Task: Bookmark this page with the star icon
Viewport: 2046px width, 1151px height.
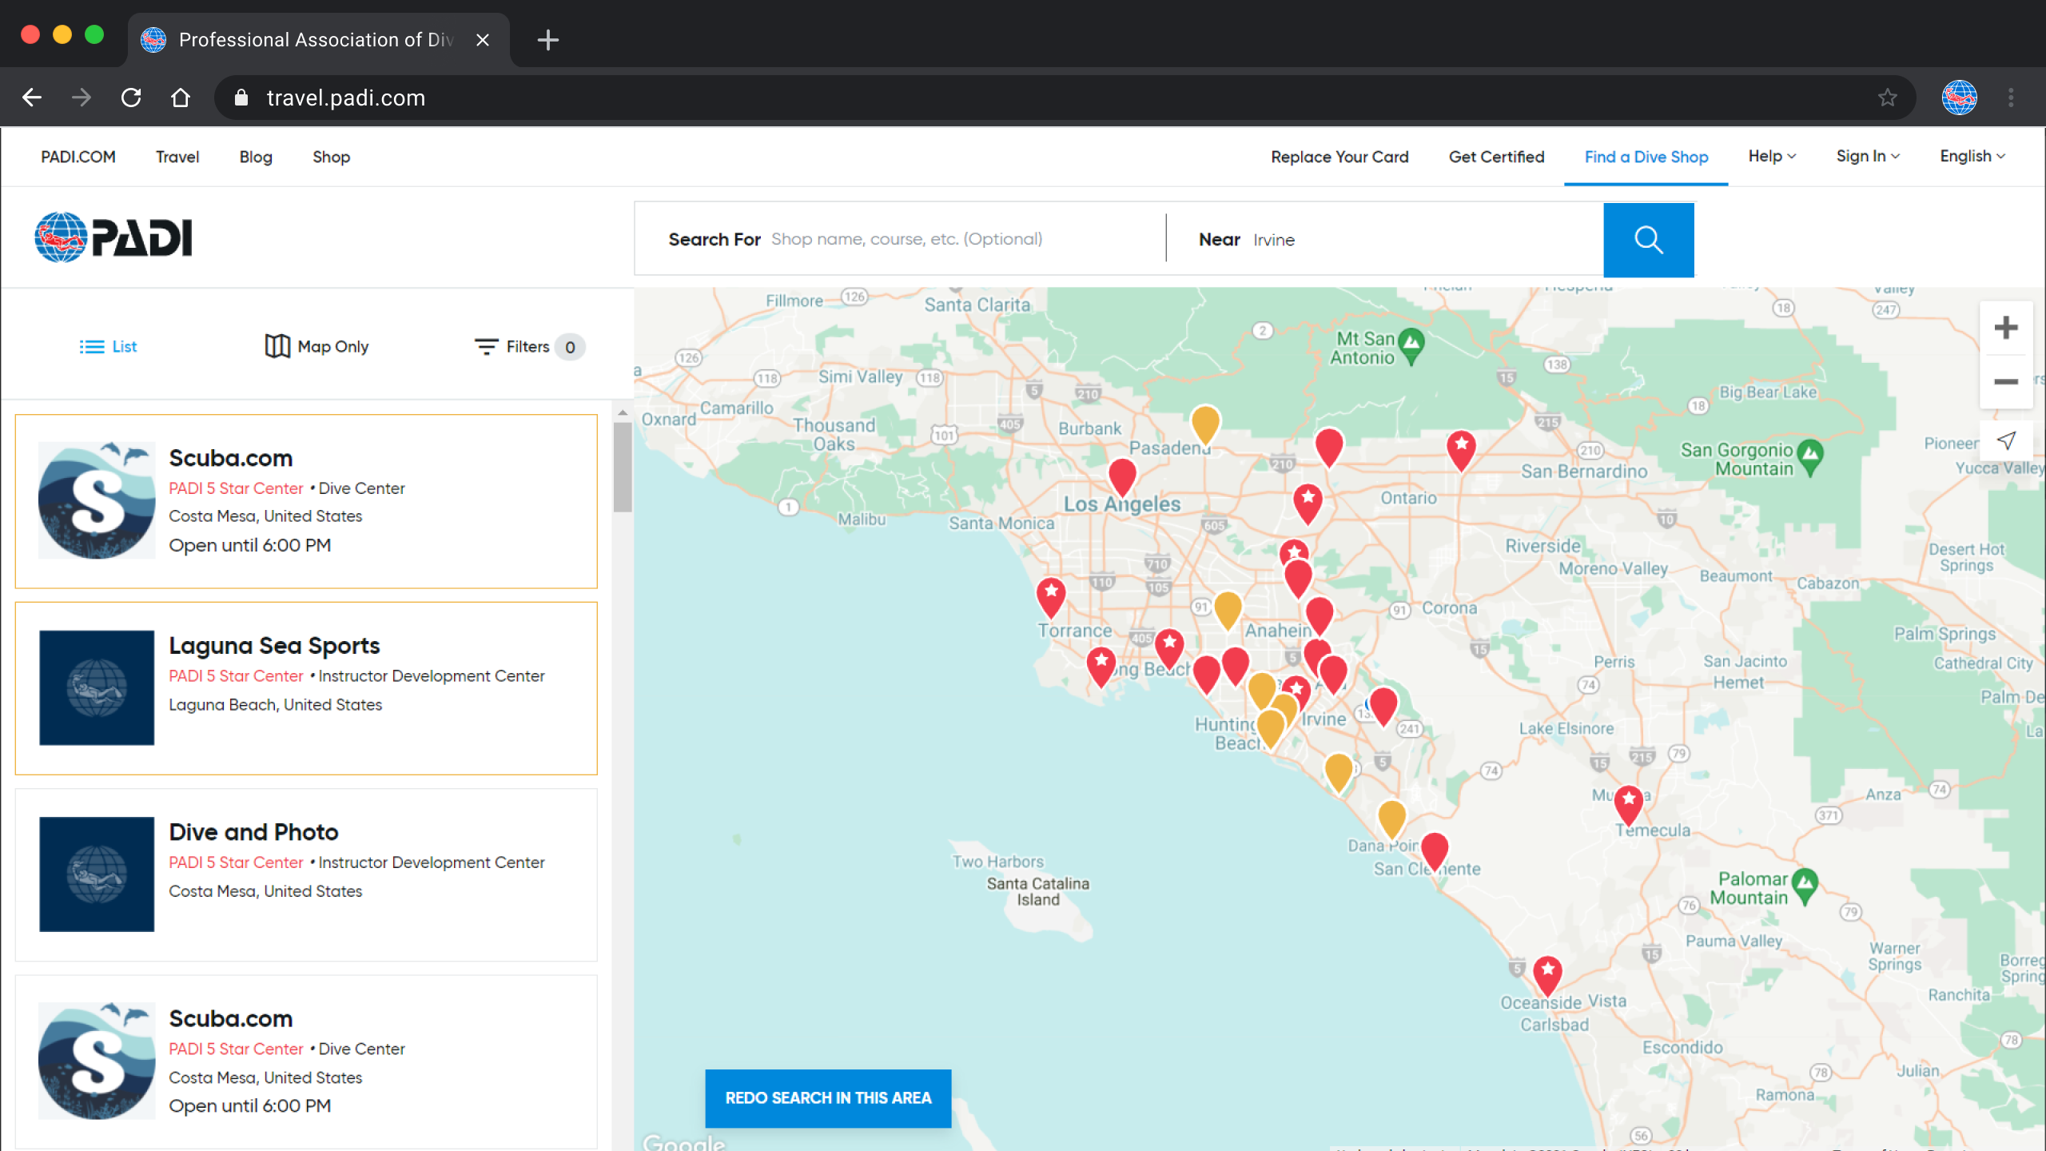Action: pyautogui.click(x=1887, y=98)
